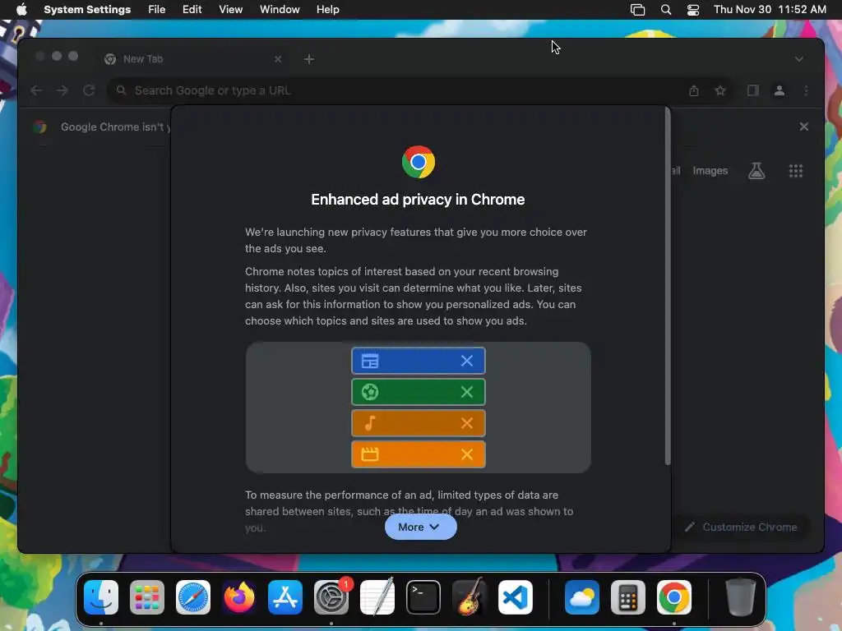
Task: Open App Store from the dock
Action: click(285, 596)
